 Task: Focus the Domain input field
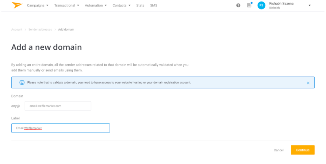click(58, 106)
